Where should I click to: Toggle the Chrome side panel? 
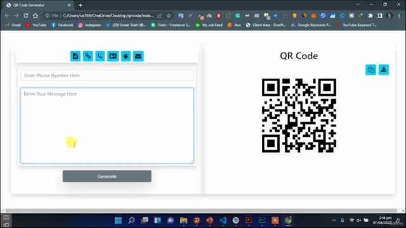380,16
